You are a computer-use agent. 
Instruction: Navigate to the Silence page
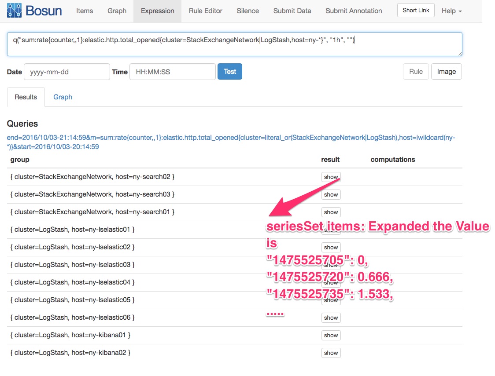(x=247, y=11)
